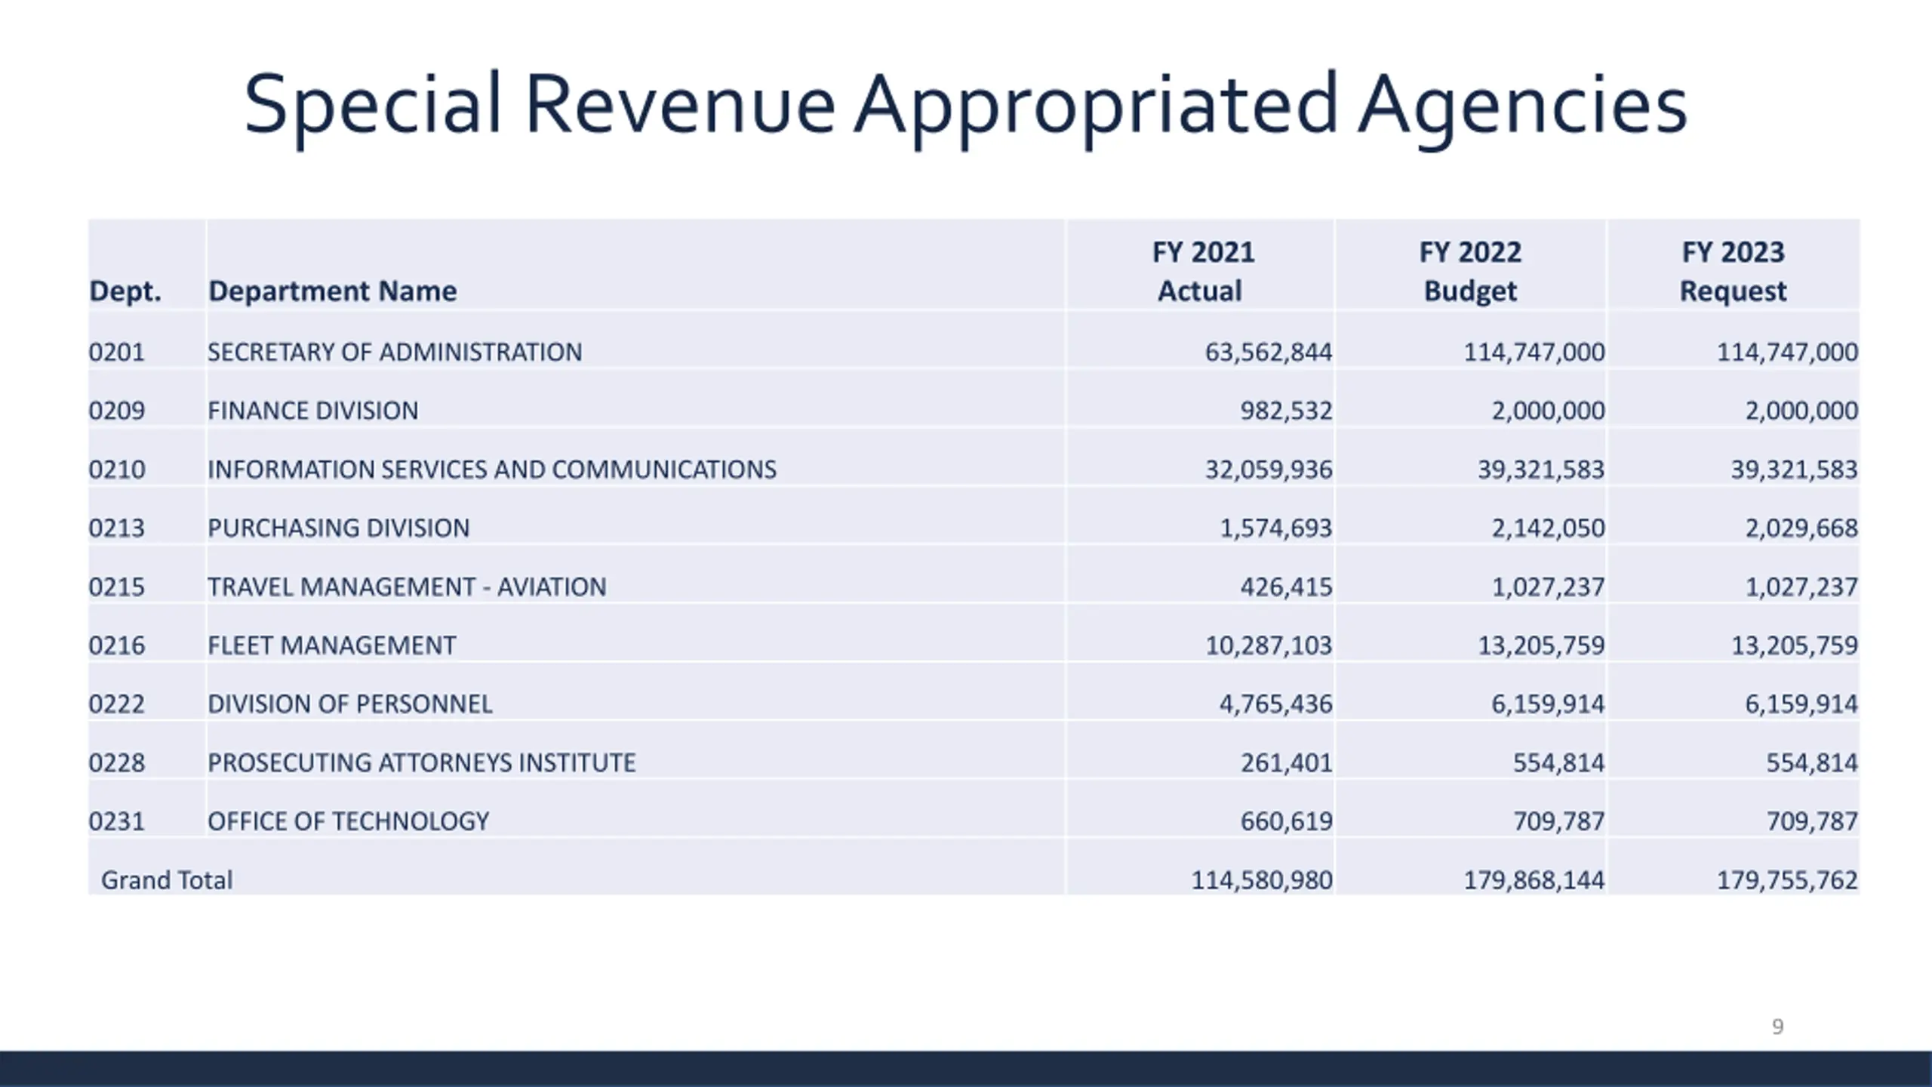Viewport: 1932px width, 1087px height.
Task: Click Prosecuting Attorneys Institute name
Action: 422,763
